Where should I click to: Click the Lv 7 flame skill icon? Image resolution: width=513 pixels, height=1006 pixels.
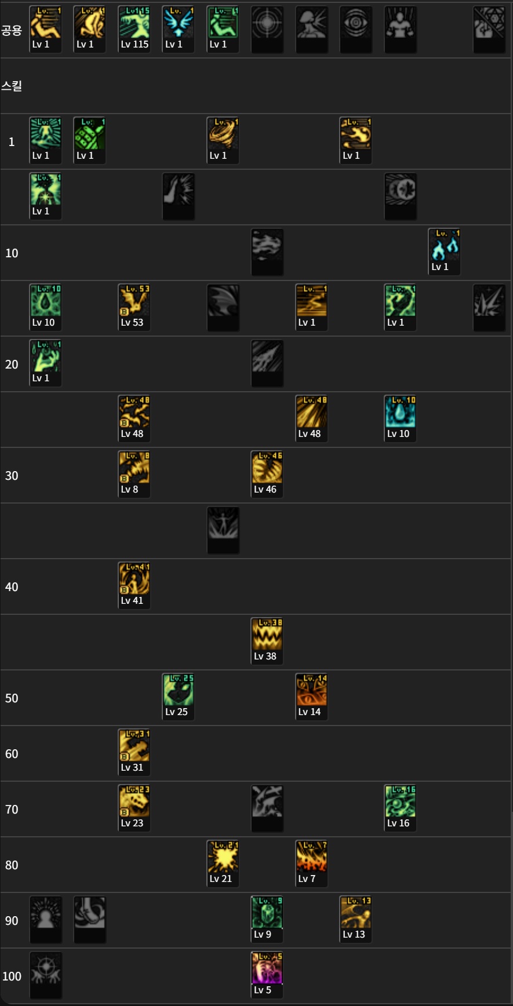[311, 863]
